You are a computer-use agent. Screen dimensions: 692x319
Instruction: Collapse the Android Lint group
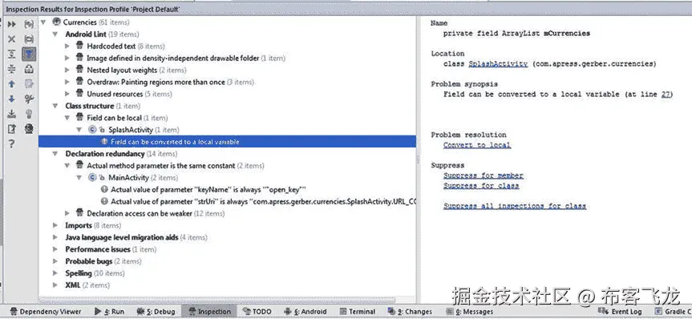pyautogui.click(x=55, y=34)
